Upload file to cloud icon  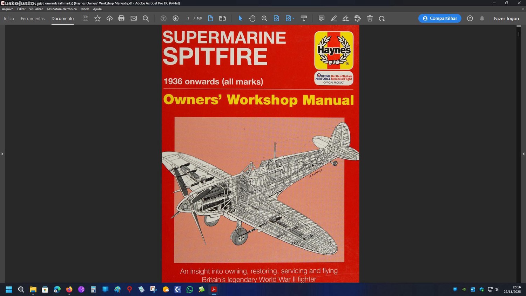(x=109, y=18)
